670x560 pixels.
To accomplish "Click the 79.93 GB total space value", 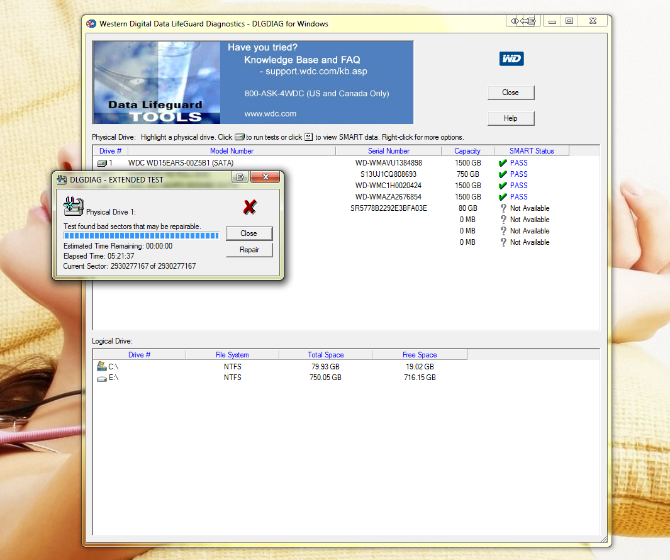I will (x=326, y=367).
